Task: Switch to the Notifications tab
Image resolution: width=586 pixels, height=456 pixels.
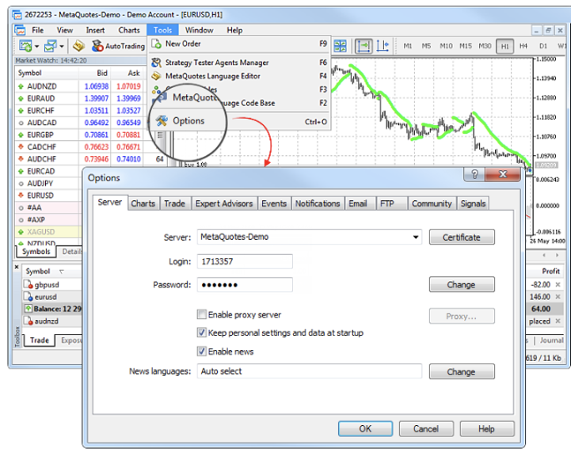Action: pyautogui.click(x=318, y=203)
